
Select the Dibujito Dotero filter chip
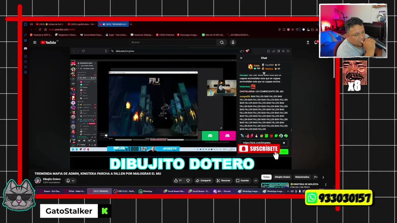click(x=282, y=177)
